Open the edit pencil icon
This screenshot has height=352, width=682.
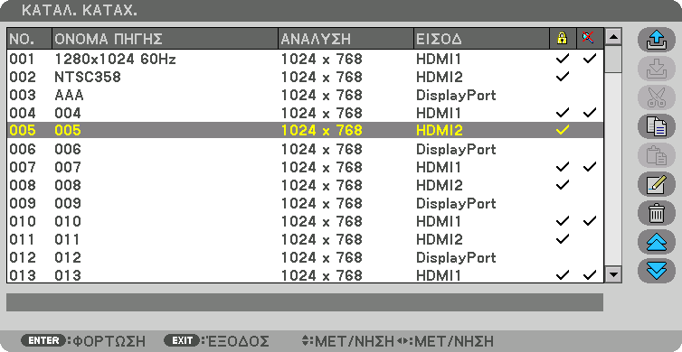[657, 184]
